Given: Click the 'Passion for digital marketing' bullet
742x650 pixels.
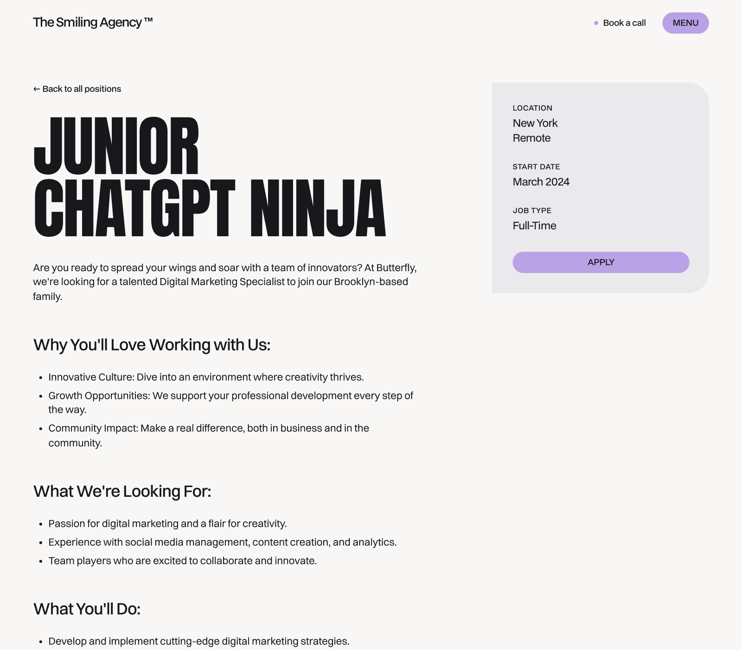Looking at the screenshot, I should click(167, 524).
